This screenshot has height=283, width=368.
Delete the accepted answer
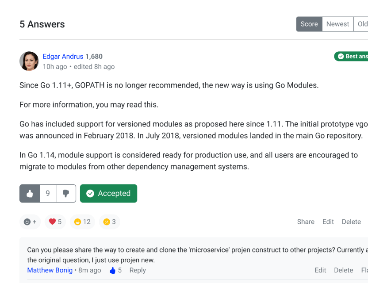351,222
